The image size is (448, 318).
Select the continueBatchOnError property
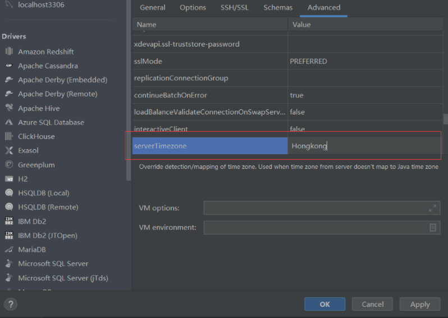[x=171, y=95]
